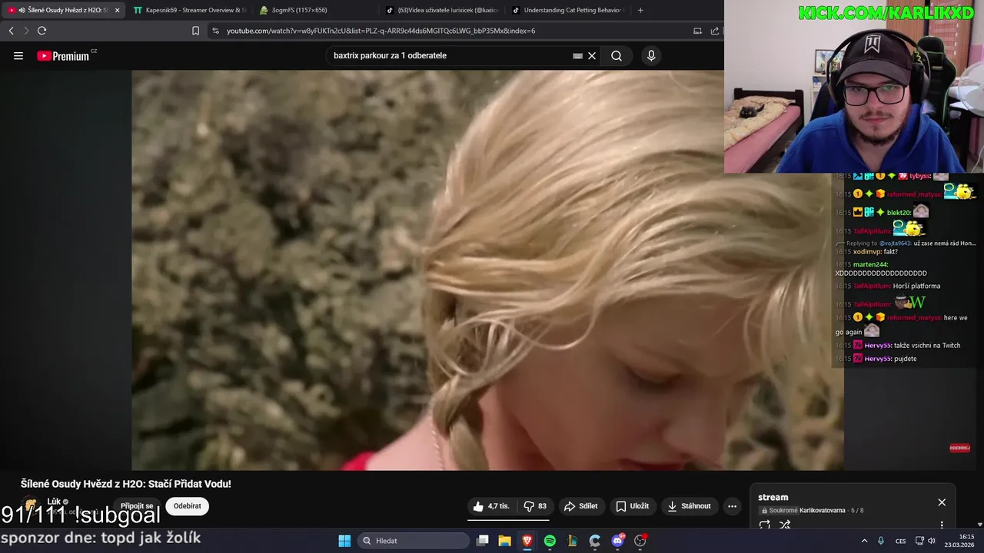Screen dimensions: 984x553
Task: Close the Šílené Osudy Hvězd tab
Action: coord(118,10)
